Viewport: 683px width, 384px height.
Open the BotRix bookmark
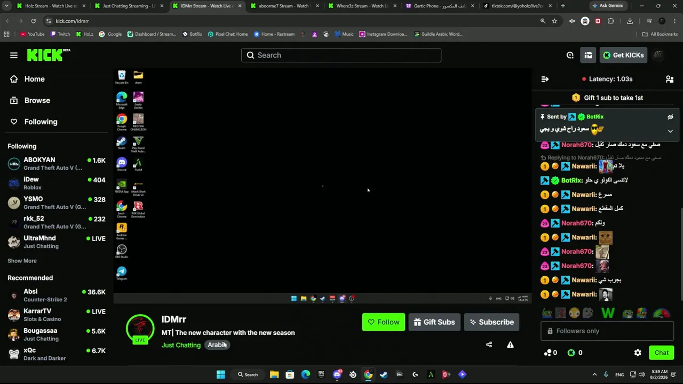pos(192,34)
